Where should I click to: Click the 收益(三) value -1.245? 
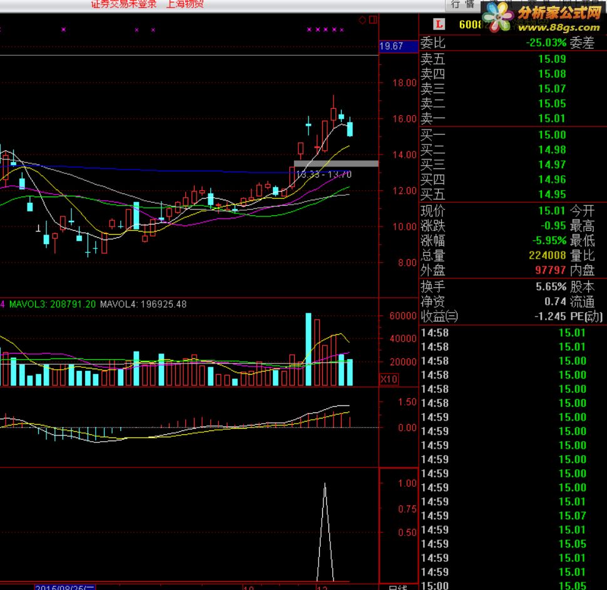(x=550, y=317)
